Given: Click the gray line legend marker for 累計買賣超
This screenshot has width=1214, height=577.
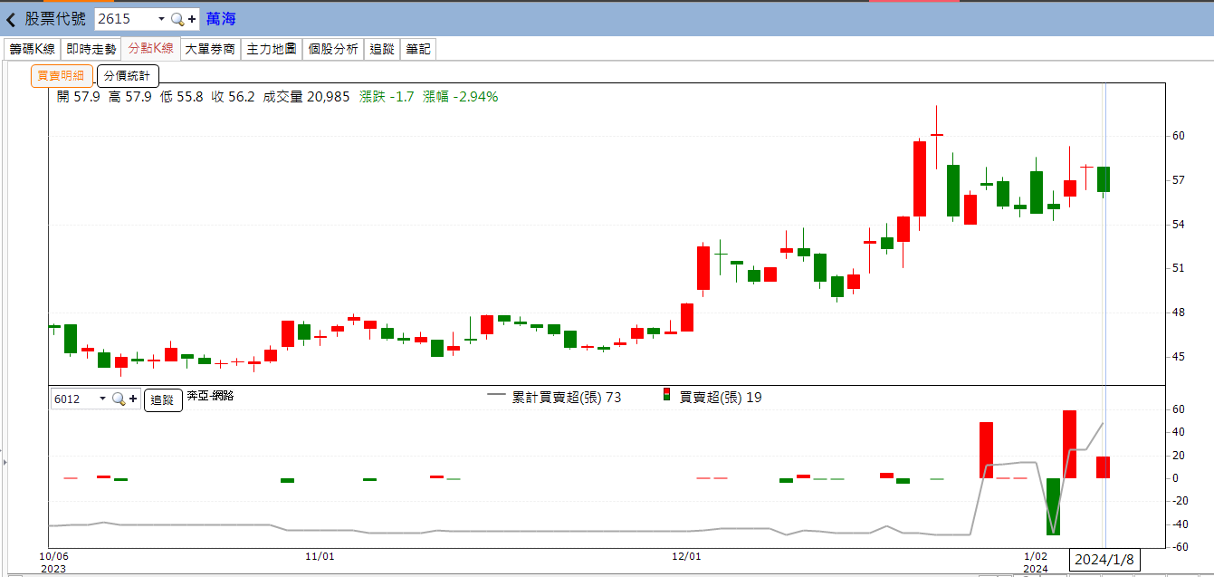Looking at the screenshot, I should [x=496, y=396].
